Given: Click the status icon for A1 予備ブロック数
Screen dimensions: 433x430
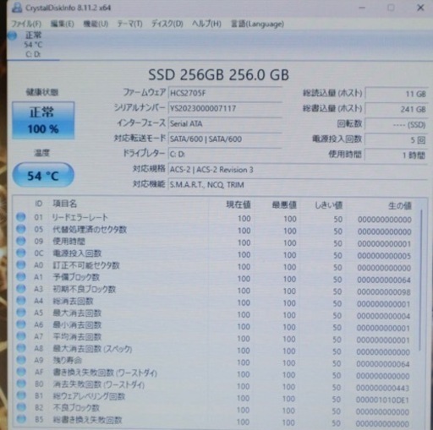Looking at the screenshot, I should (21, 277).
